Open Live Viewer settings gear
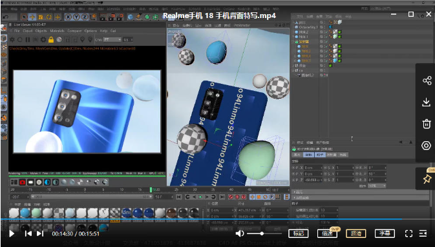The height and width of the screenshot is (247, 435). click(43, 39)
